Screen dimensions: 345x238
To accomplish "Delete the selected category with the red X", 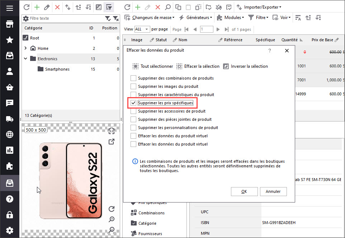I will pyautogui.click(x=57, y=7).
